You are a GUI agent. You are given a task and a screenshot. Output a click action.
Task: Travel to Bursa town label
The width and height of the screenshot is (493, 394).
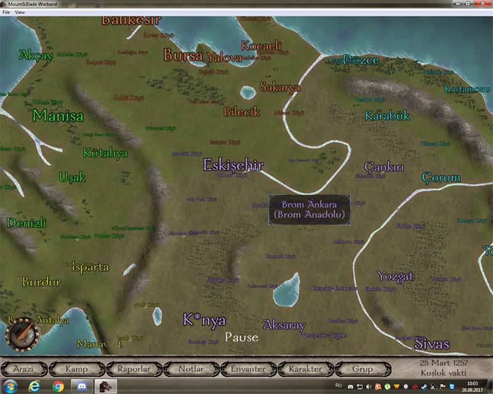point(183,56)
